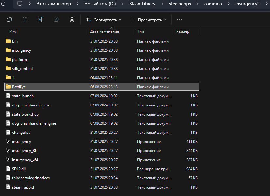The image size is (270, 196).
Task: Open the three-dots more options menu
Action: click(x=179, y=20)
